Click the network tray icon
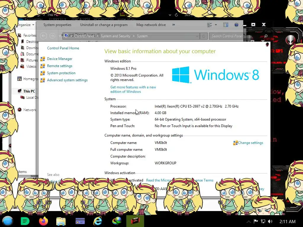303x227 pixels. 263,221
